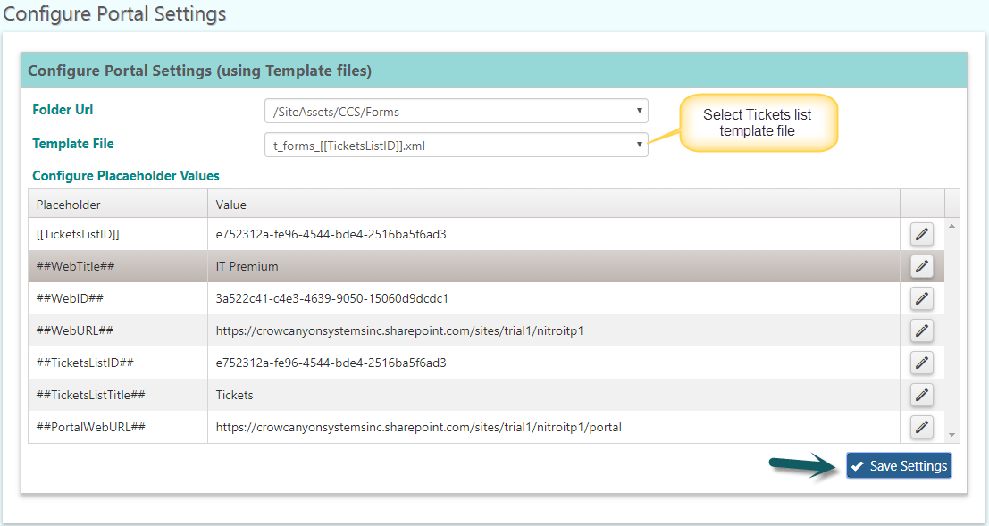
Task: Click pencil icon for ##WebTitle## row
Action: coord(921,266)
